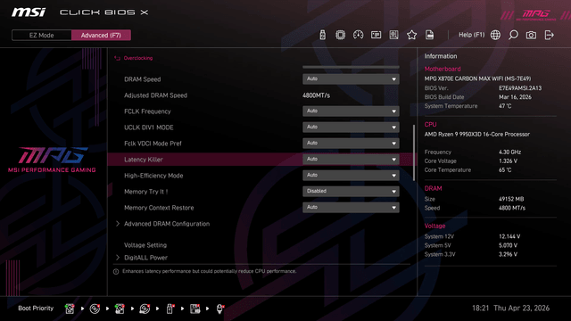This screenshot has width=571, height=321.
Task: Click the MPG Performance Gaming logo
Action: [52, 160]
